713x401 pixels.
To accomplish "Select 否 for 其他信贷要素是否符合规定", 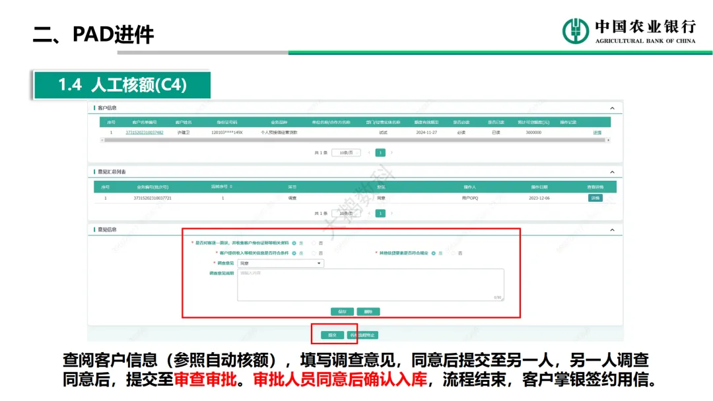I will tap(454, 253).
